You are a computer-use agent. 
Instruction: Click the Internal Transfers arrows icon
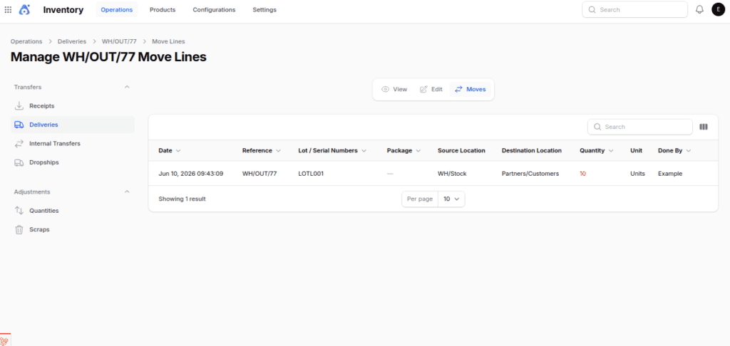click(19, 144)
